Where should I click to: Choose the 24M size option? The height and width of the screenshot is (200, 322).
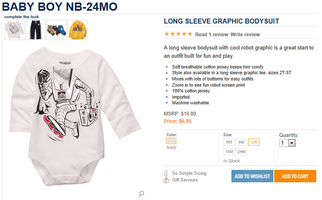[x=242, y=152]
